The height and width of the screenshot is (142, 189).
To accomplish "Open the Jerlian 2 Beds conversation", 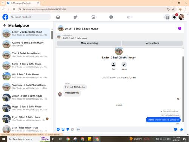I will (26, 97).
